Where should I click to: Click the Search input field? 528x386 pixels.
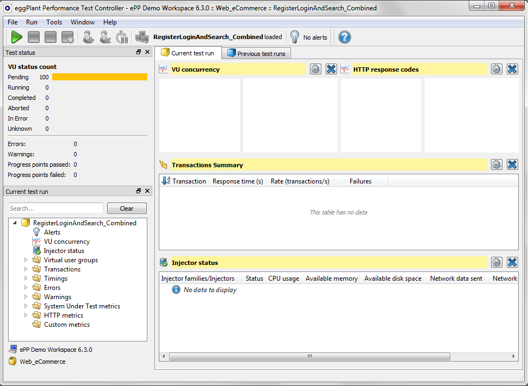point(55,208)
